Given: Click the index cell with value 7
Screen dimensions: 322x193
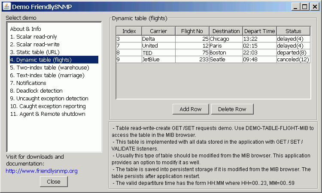Looking at the screenshot, I should 129,45.
